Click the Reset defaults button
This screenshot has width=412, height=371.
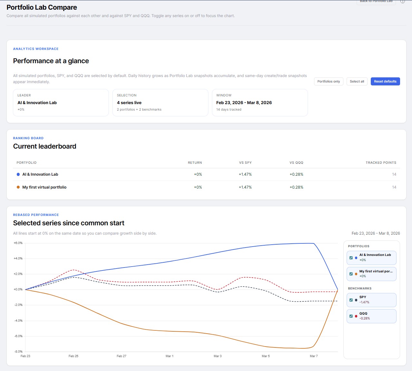click(x=385, y=81)
